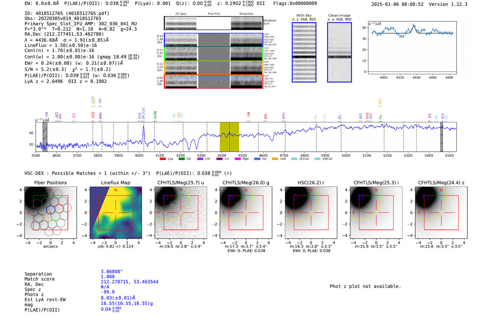Select the CFHTLS/Meg(24.4) z cutout image

tap(441, 212)
